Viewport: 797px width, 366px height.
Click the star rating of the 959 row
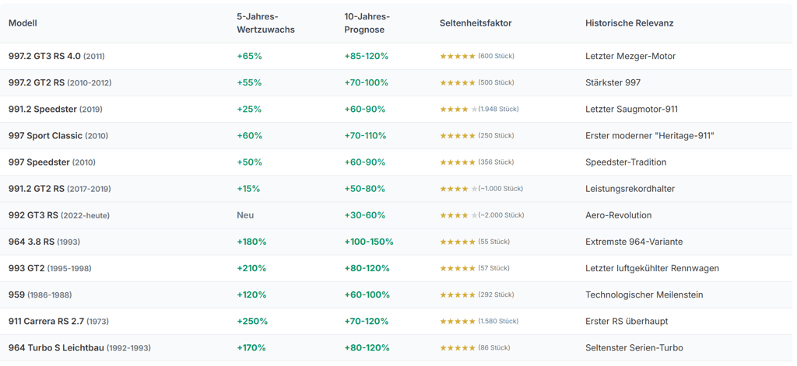pos(458,295)
